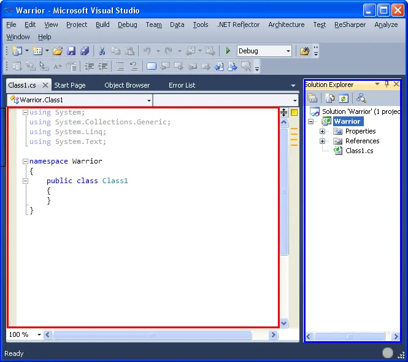Collapse the Warrior project node

coord(310,121)
